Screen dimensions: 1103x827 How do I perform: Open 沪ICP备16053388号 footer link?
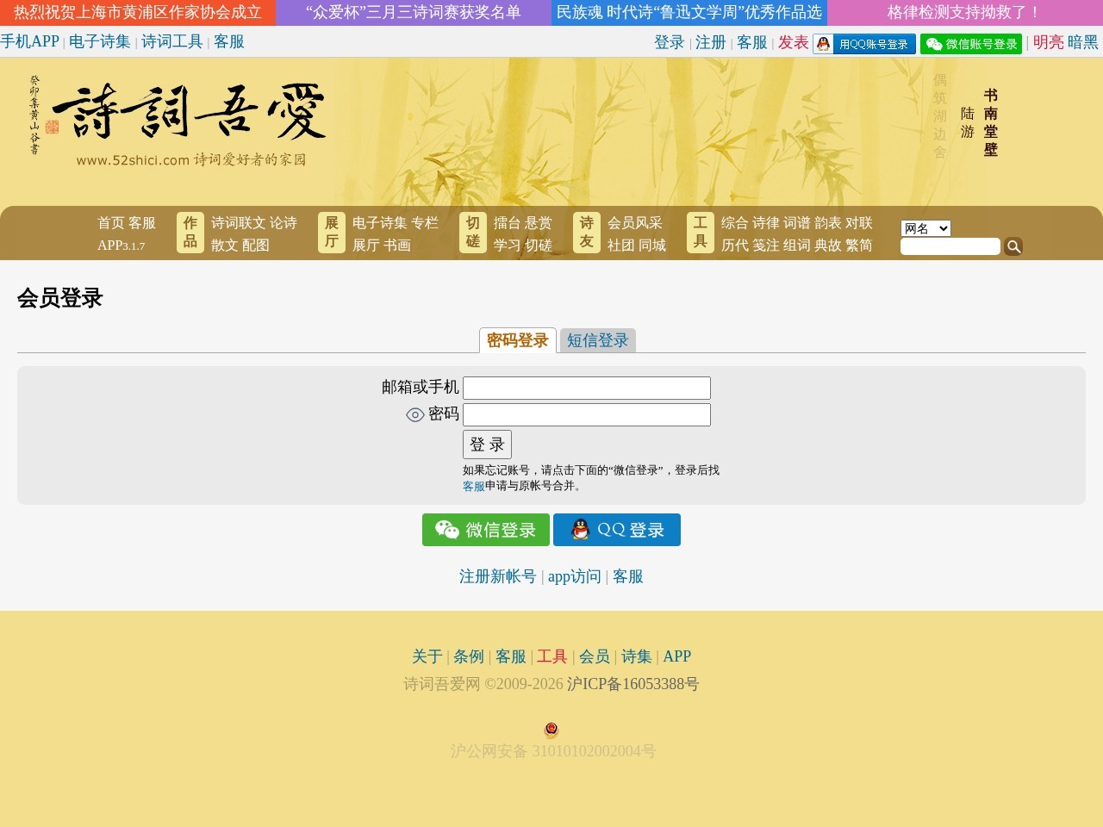tap(633, 684)
